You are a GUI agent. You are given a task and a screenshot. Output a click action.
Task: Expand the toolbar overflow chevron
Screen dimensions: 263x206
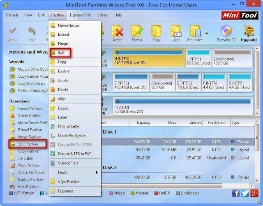tap(207, 33)
